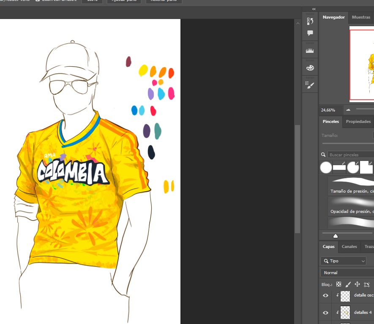Image resolution: width=374 pixels, height=324 pixels.
Task: Click the magnifier icon beside Buscar pinceles
Action: [x=323, y=155]
